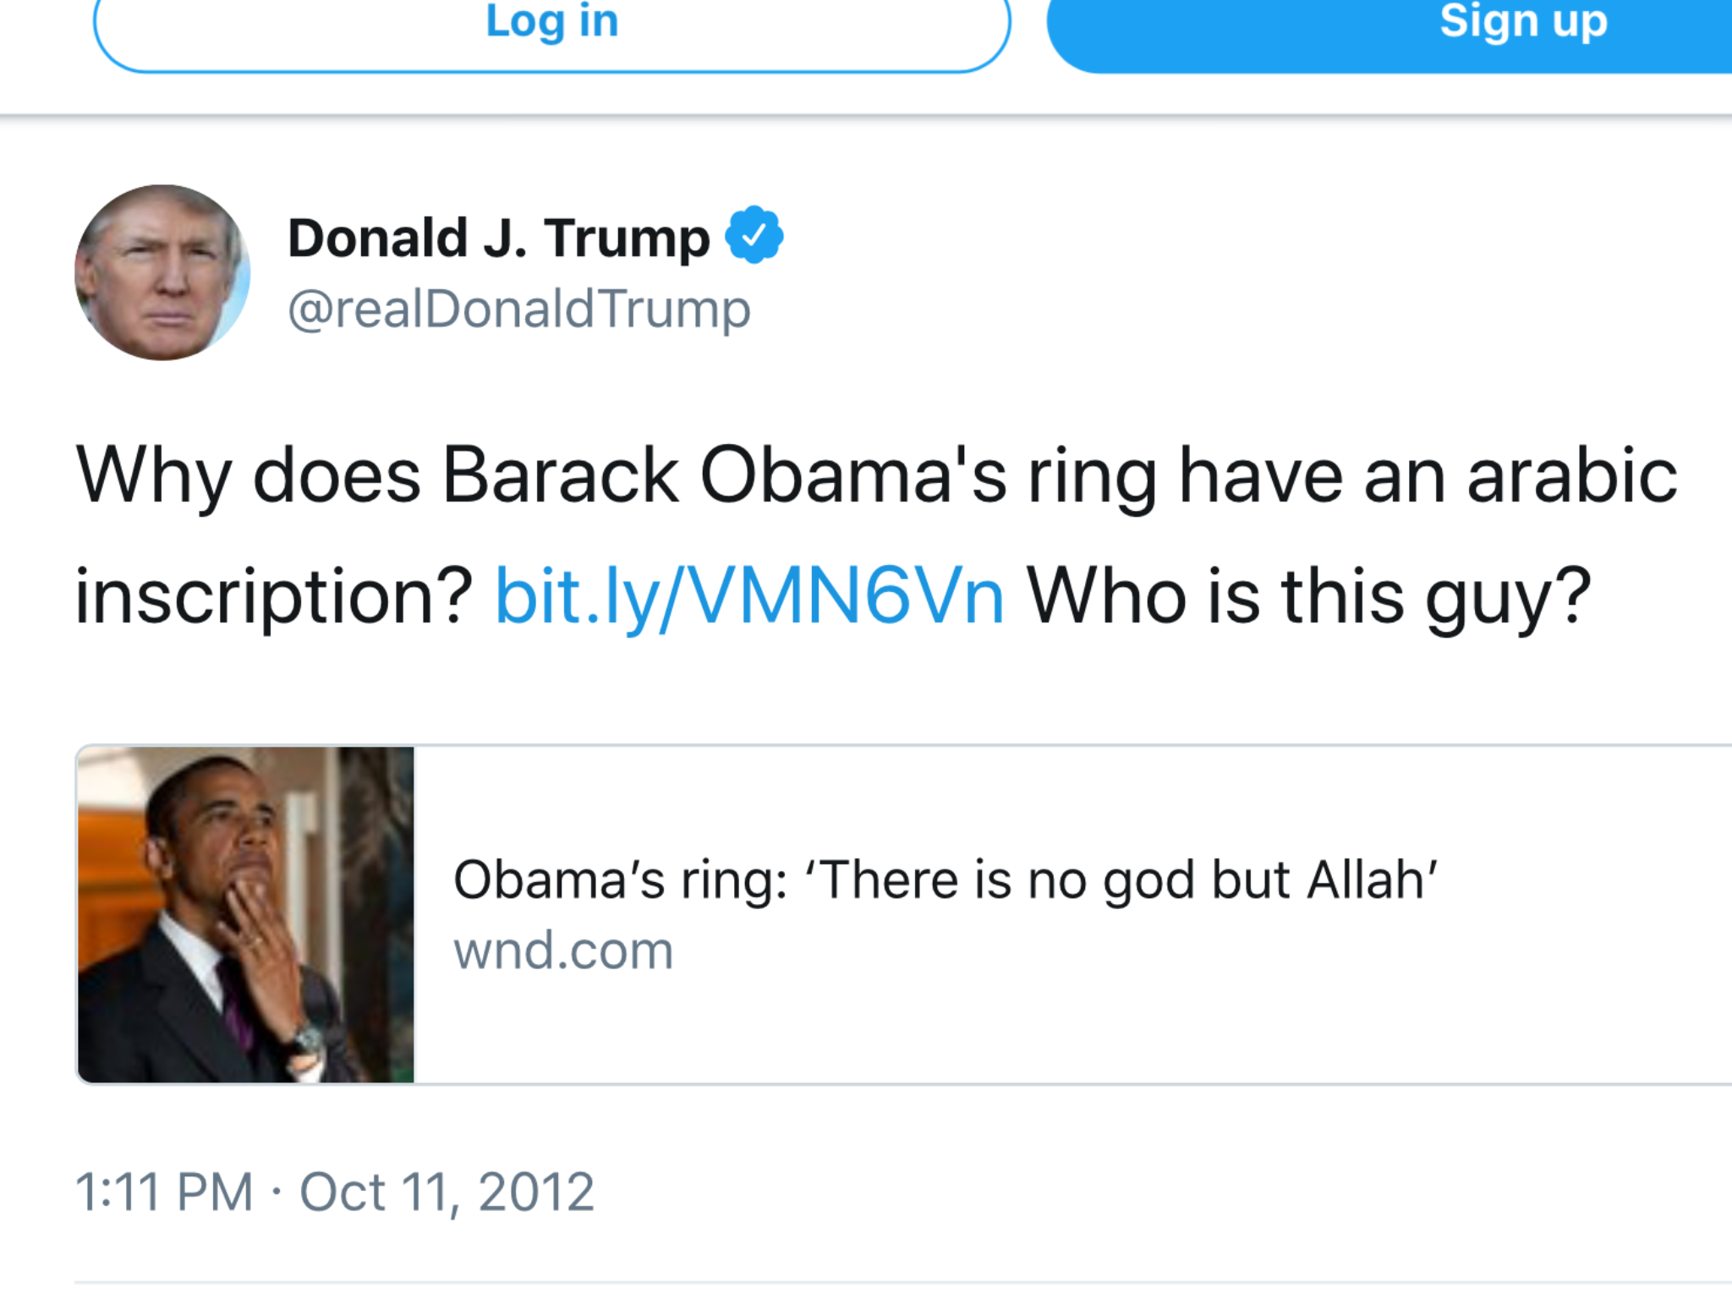The image size is (1732, 1299).
Task: Click the tweet's first line of text
Action: (x=875, y=475)
